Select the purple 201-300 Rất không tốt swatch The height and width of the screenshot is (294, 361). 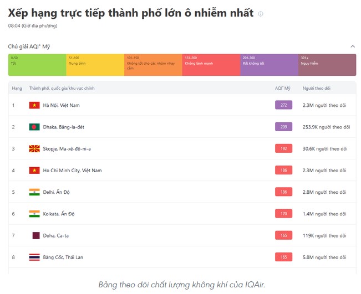point(270,65)
